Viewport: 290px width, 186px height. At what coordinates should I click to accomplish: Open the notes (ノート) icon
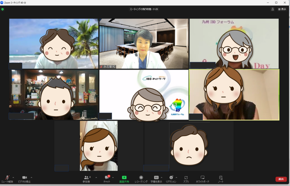[221, 178]
